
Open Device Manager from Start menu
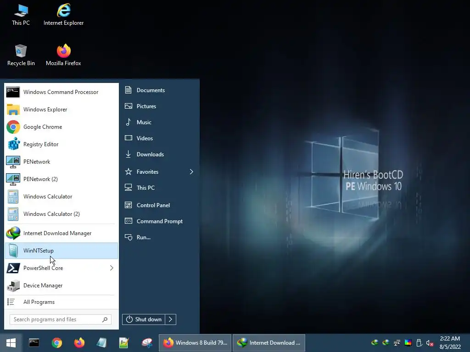pyautogui.click(x=61, y=285)
